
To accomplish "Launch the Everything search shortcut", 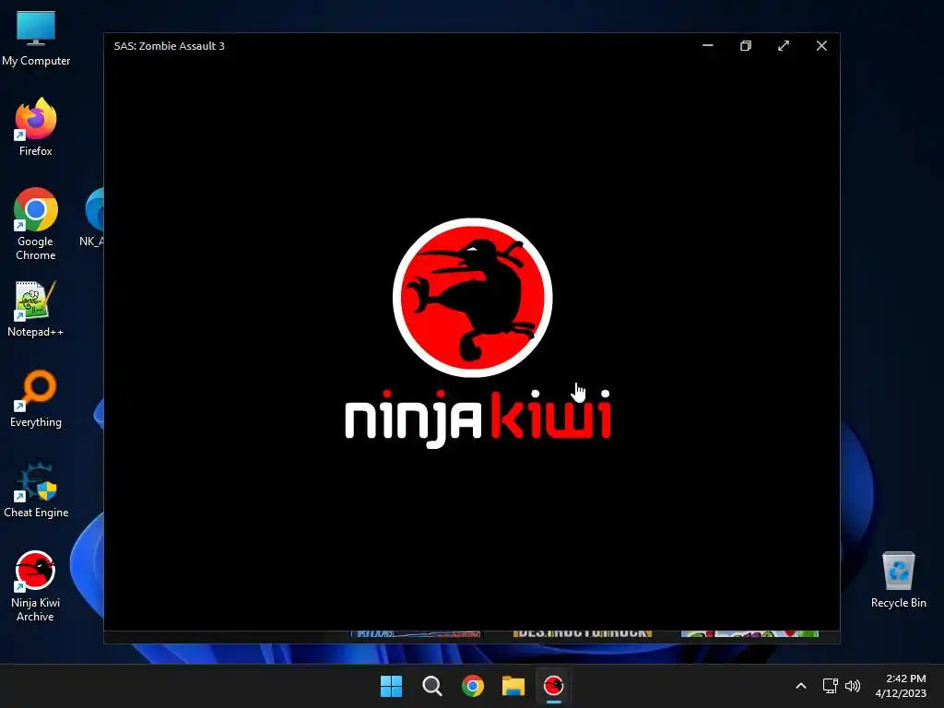I will coord(36,399).
